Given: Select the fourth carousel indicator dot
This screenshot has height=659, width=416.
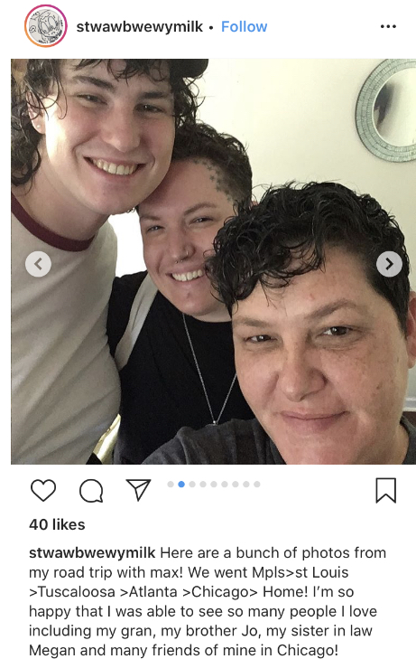Looking at the screenshot, I should point(203,485).
